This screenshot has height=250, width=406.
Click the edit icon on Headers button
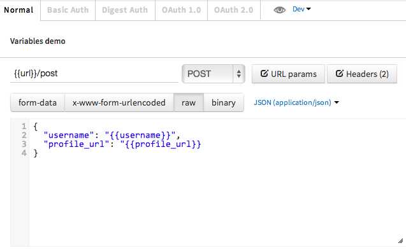point(340,73)
